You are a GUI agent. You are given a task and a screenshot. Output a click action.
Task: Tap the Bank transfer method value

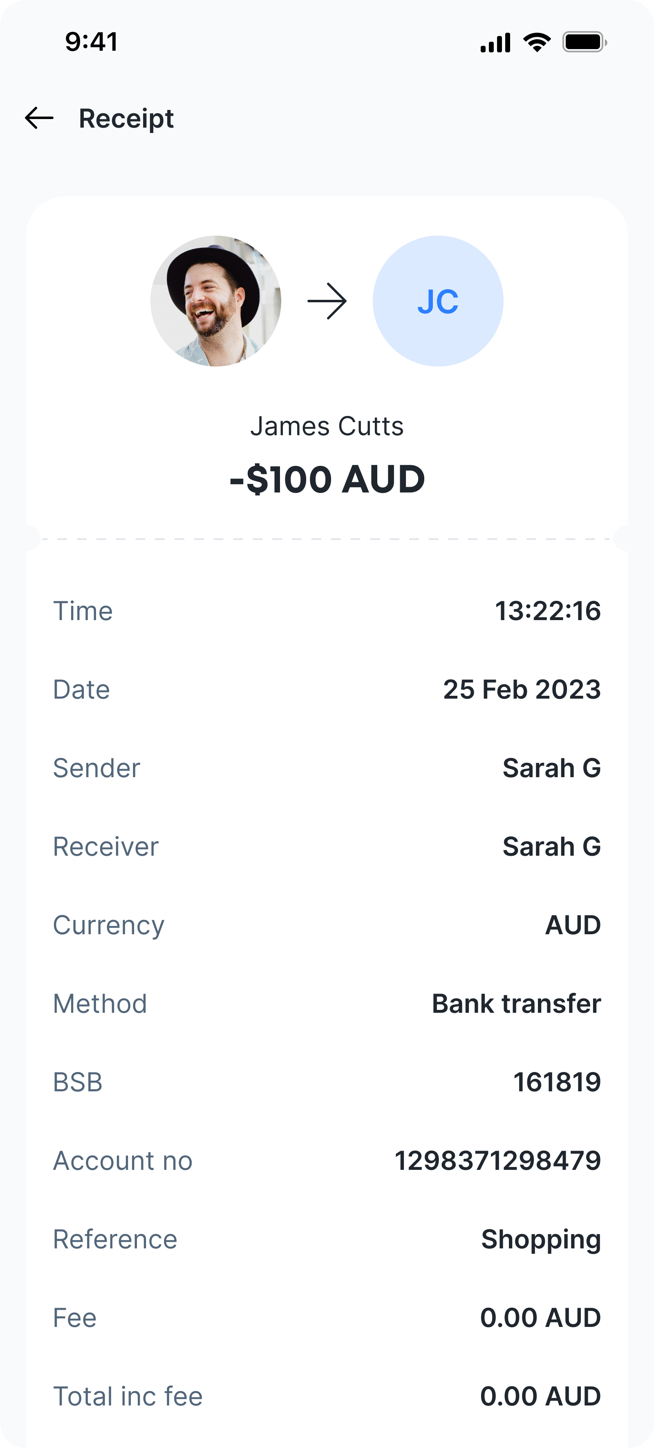coord(516,1003)
